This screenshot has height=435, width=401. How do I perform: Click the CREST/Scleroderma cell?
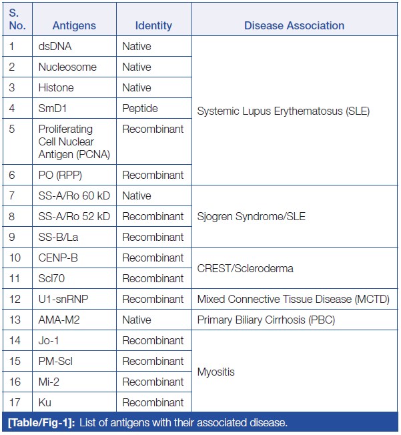[x=246, y=268]
